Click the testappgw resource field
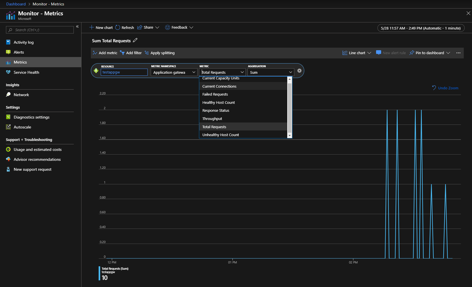Viewport: 472px width, 287px height. [124, 72]
